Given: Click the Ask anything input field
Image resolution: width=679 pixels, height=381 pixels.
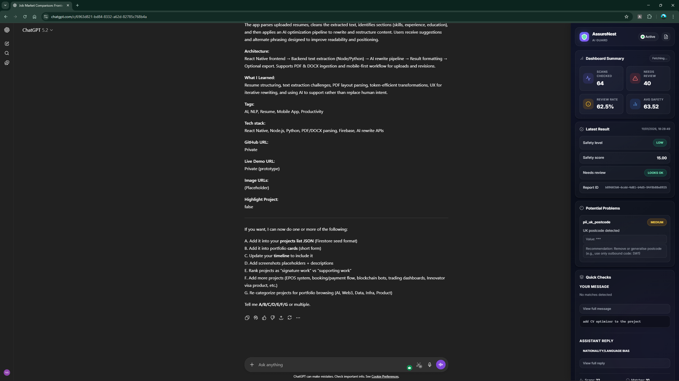Looking at the screenshot, I should (x=329, y=365).
